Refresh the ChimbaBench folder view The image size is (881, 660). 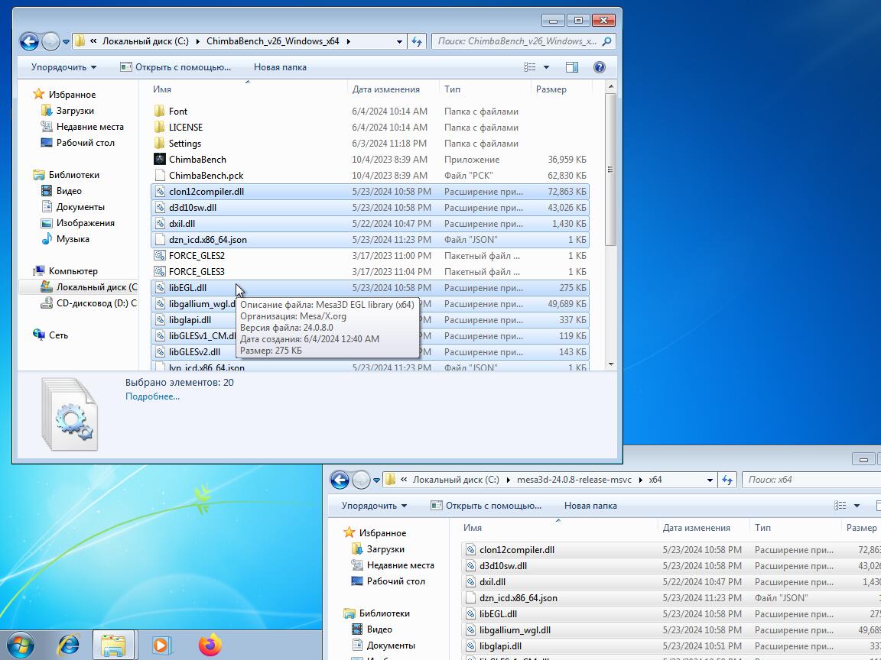(x=417, y=41)
